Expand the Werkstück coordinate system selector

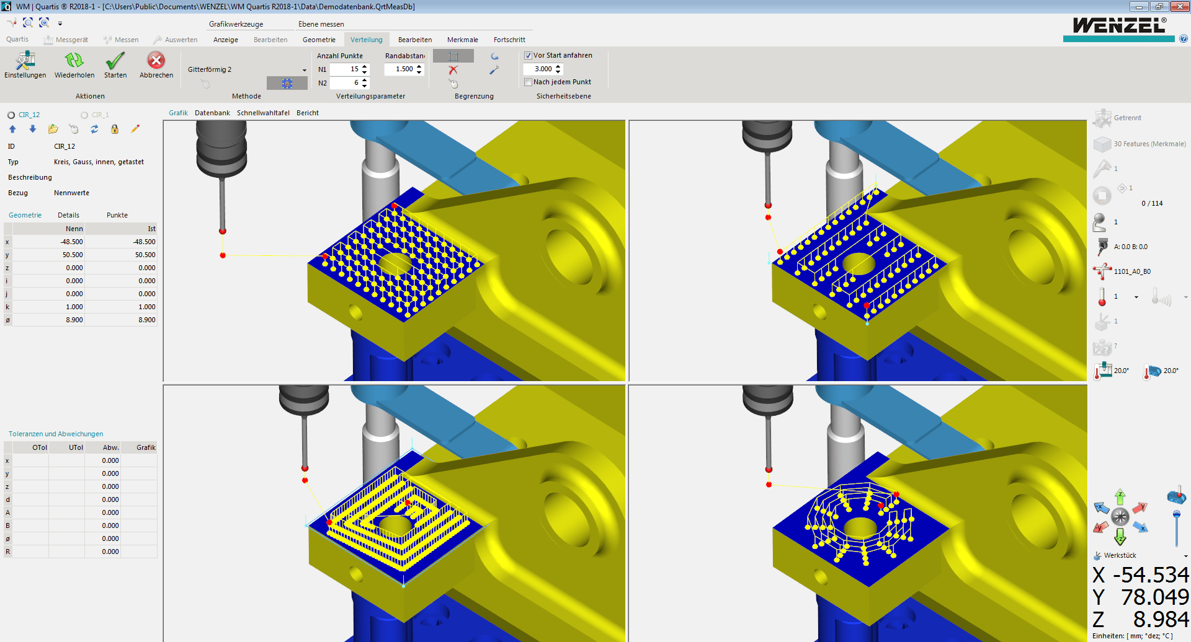(x=1185, y=555)
